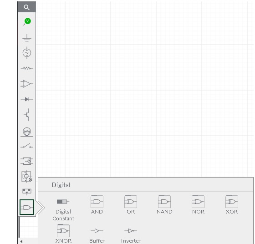Image resolution: width=255 pixels, height=244 pixels.
Task: Pick the ground symbol component
Action: coord(27,38)
